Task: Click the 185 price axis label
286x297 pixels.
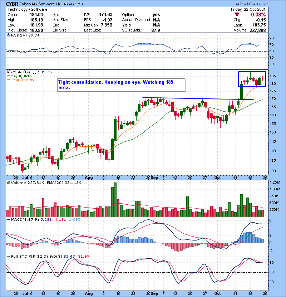Action: [272, 76]
